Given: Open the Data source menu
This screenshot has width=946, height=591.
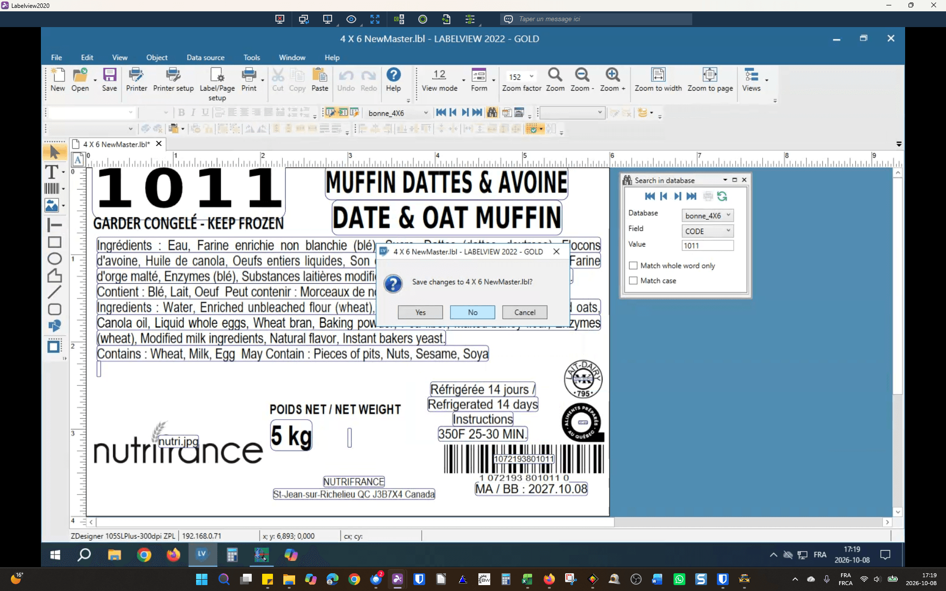Looking at the screenshot, I should pos(205,58).
